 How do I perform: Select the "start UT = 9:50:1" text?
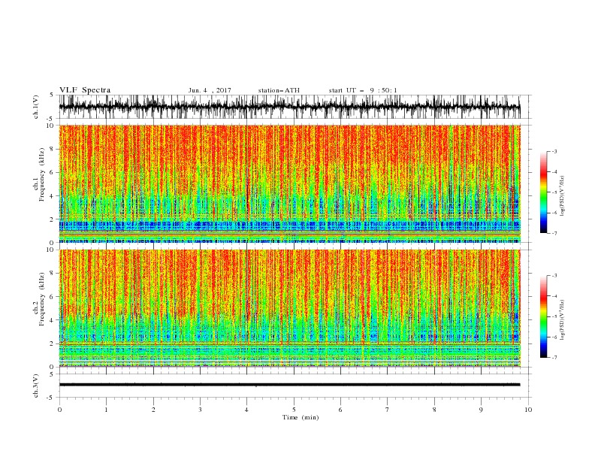click(x=363, y=90)
